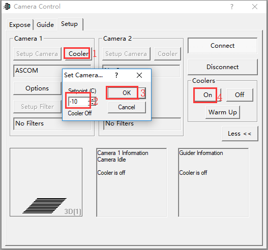Click the Connect button
268x250 pixels.
[x=223, y=46]
